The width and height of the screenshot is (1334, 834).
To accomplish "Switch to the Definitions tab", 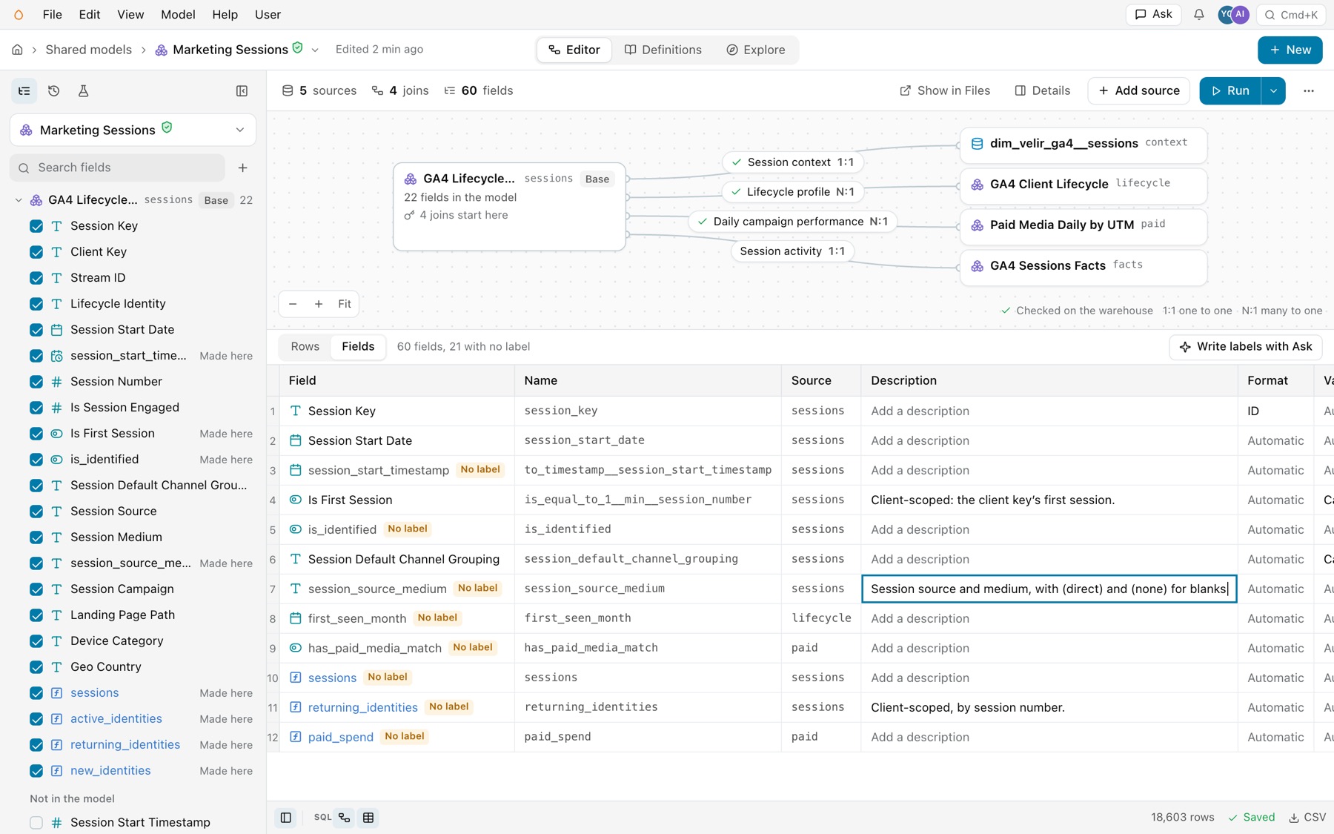I will tap(663, 50).
